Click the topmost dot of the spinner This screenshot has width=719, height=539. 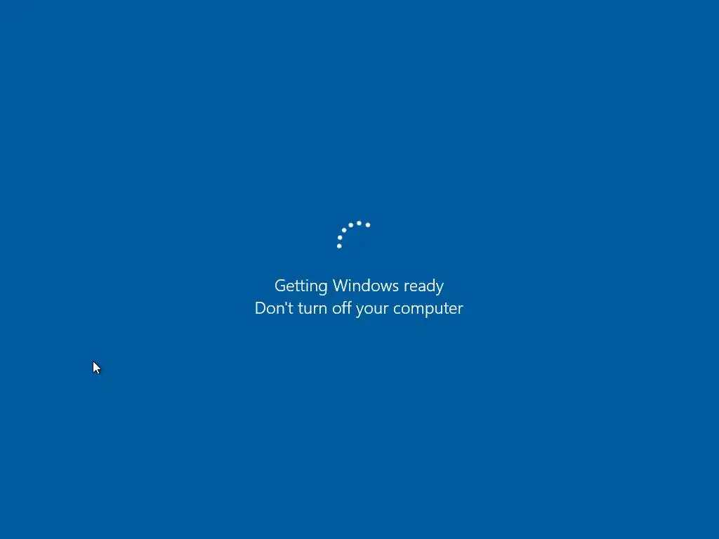(359, 223)
